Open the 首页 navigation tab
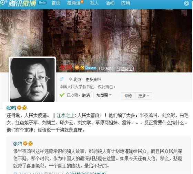The height and width of the screenshot is (174, 193). tap(56, 3)
